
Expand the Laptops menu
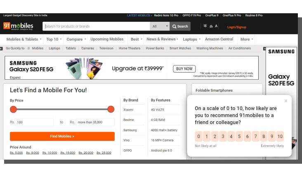tap(192, 39)
